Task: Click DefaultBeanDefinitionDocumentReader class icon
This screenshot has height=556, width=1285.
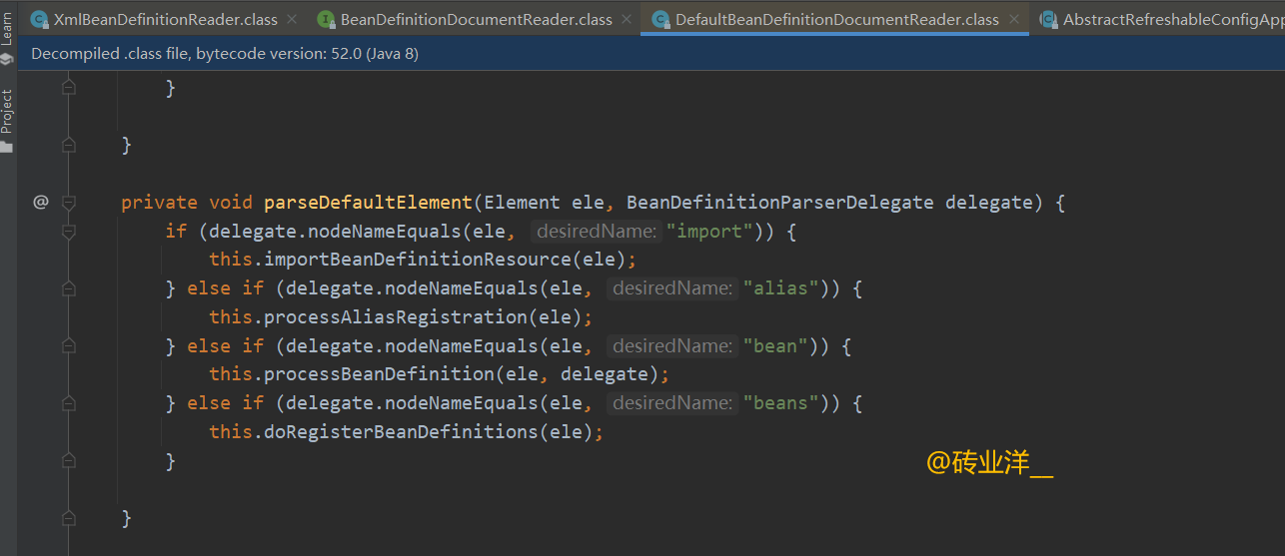Action: click(659, 19)
